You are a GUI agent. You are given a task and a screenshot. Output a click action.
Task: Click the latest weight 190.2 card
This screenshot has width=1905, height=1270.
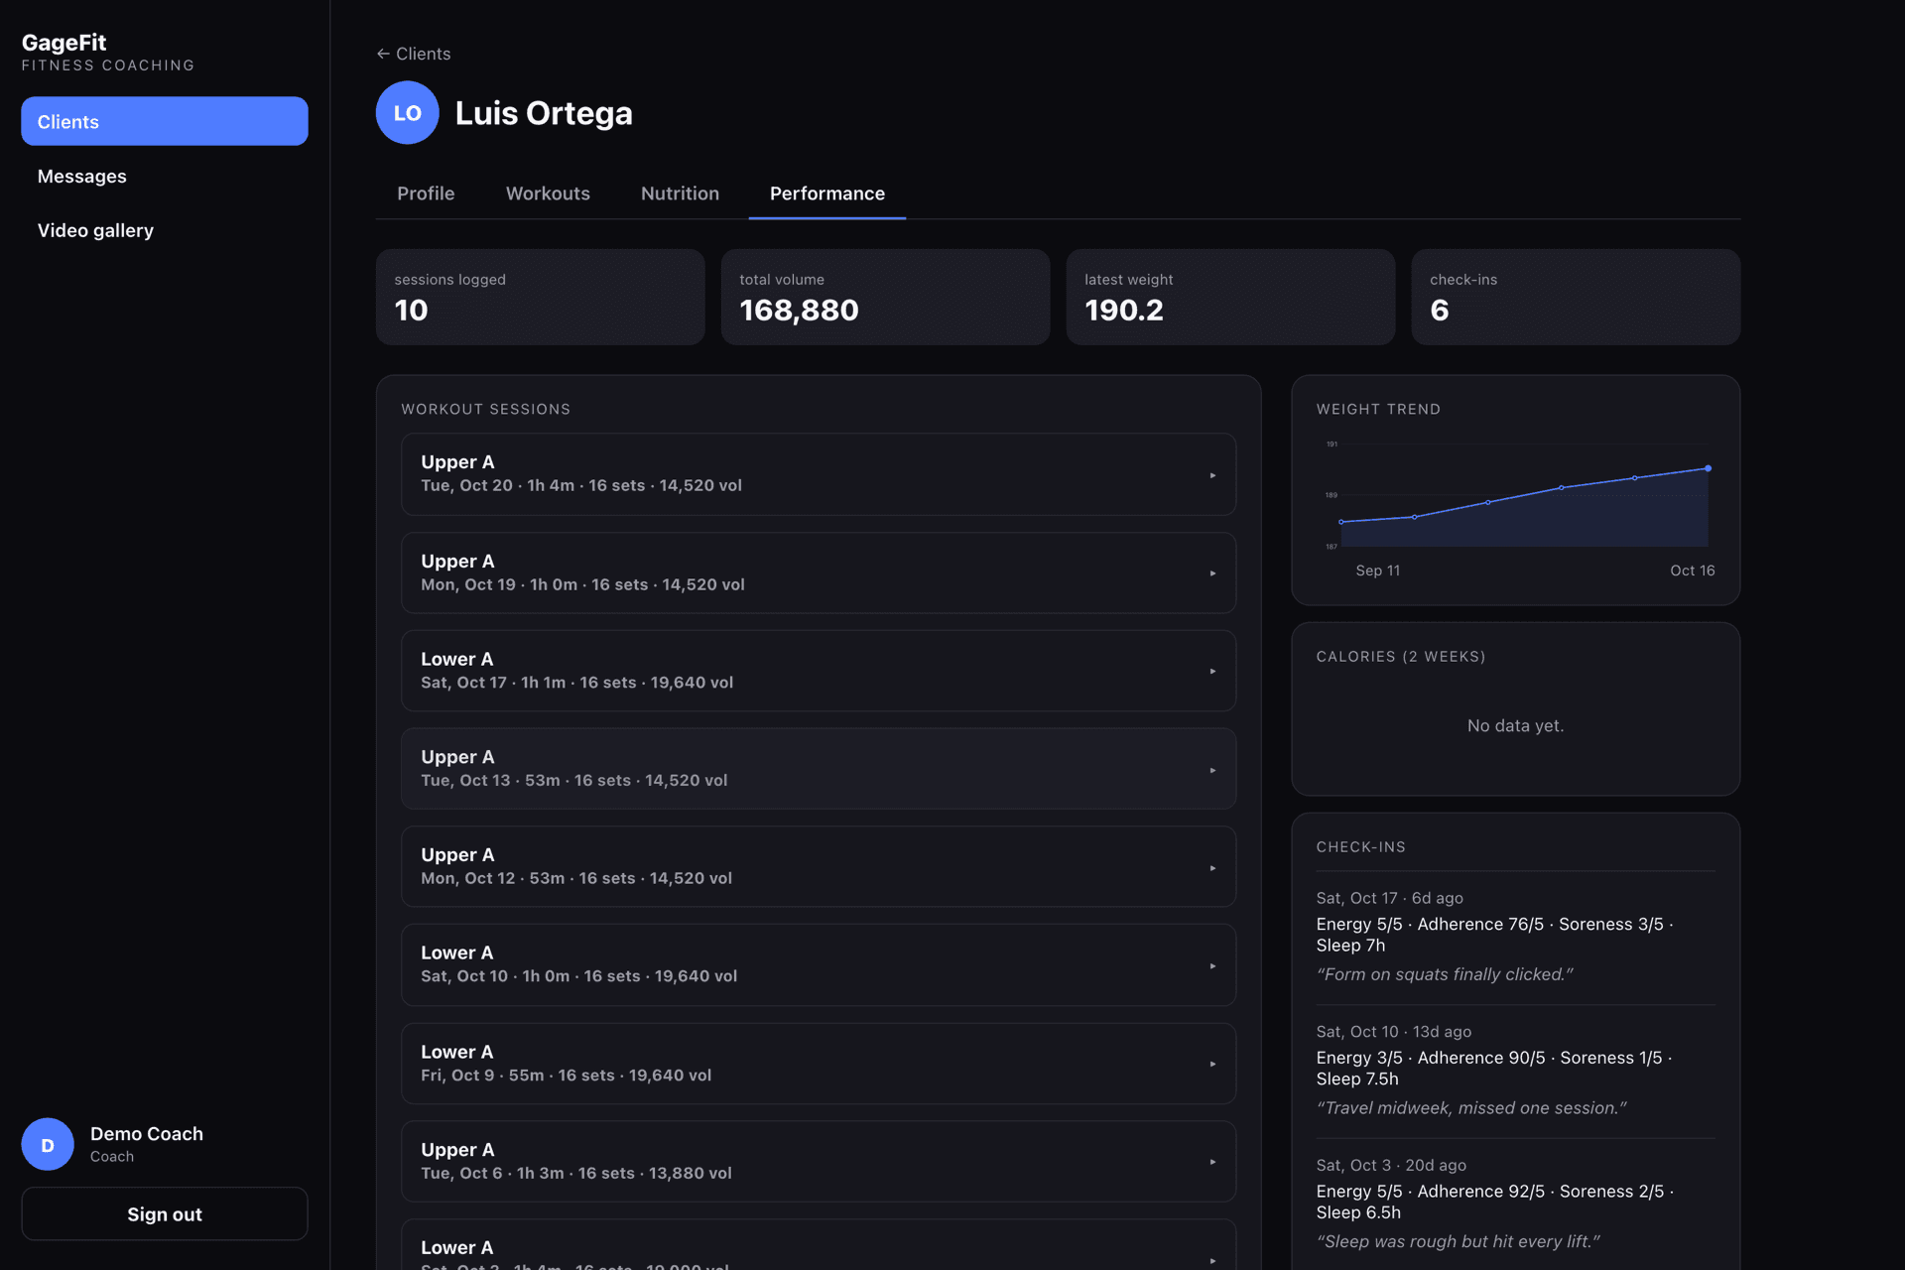coord(1230,297)
